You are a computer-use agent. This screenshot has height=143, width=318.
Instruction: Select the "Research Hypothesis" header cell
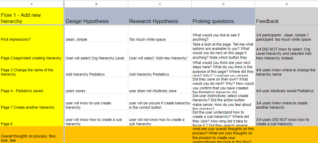[160, 18]
